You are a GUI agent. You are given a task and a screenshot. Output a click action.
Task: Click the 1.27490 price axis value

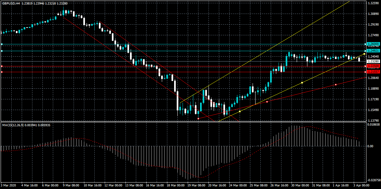374,35
